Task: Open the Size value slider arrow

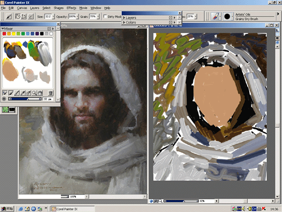Action: tap(54, 16)
